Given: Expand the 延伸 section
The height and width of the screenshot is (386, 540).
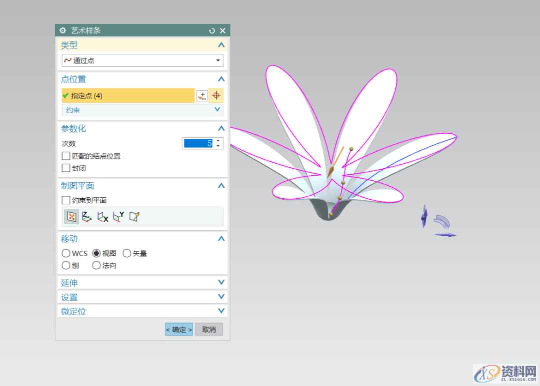Looking at the screenshot, I should (142, 283).
